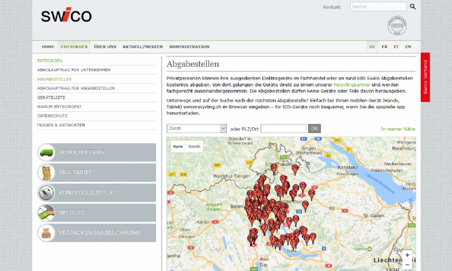The image size is (452, 271).
Task: Open the Zürich canton dropdown
Action: 196,128
